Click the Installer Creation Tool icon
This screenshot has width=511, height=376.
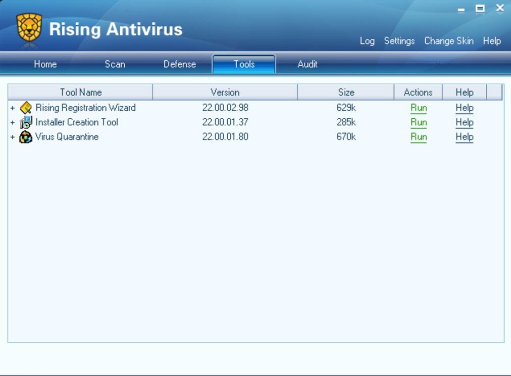tap(26, 122)
